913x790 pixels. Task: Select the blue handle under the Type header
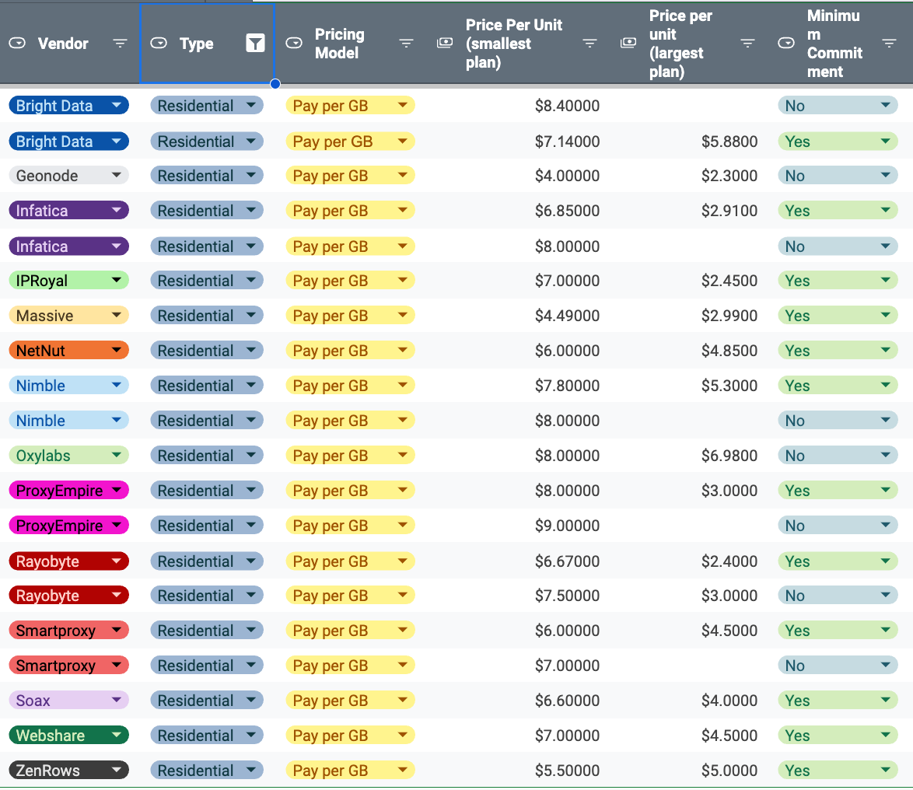(x=275, y=84)
